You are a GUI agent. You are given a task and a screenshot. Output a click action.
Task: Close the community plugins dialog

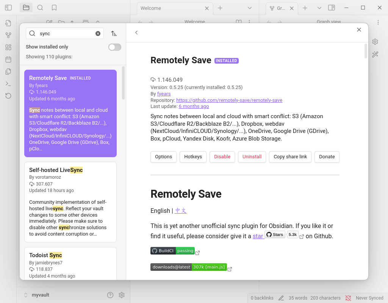359,30
